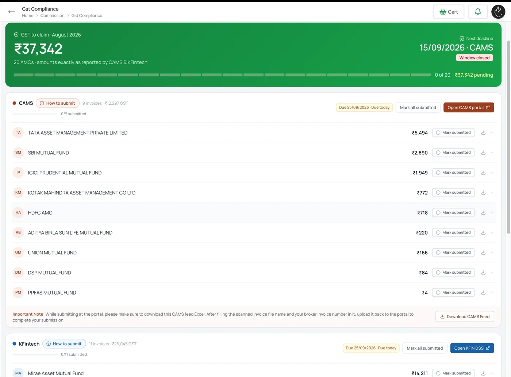Download invoice for Mirae Asset Mutual Fund
Viewport: 511px width, 377px height.
[x=483, y=373]
